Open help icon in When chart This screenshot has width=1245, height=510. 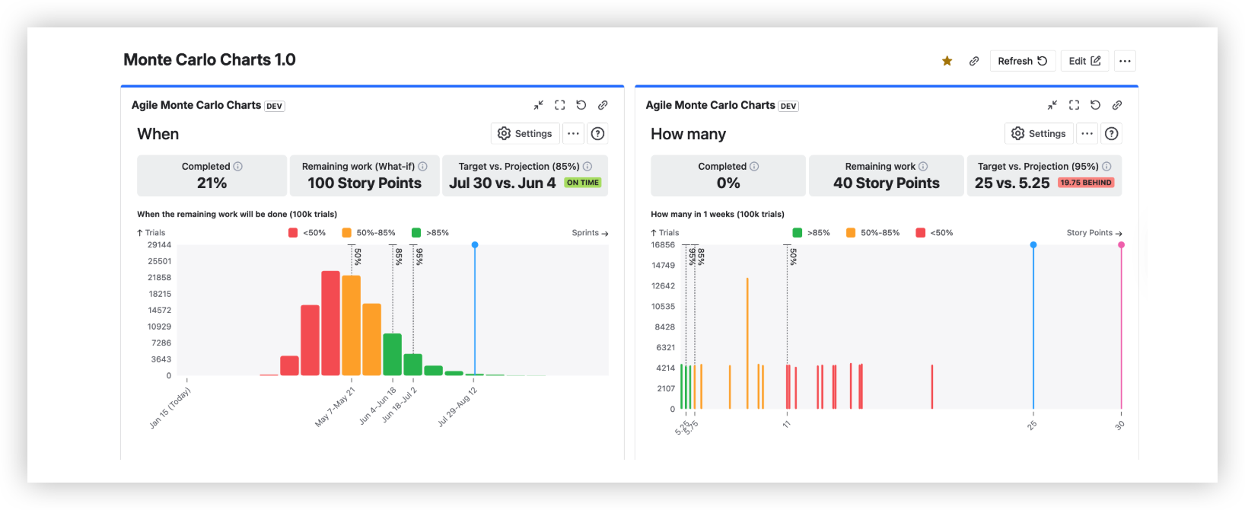[598, 134]
